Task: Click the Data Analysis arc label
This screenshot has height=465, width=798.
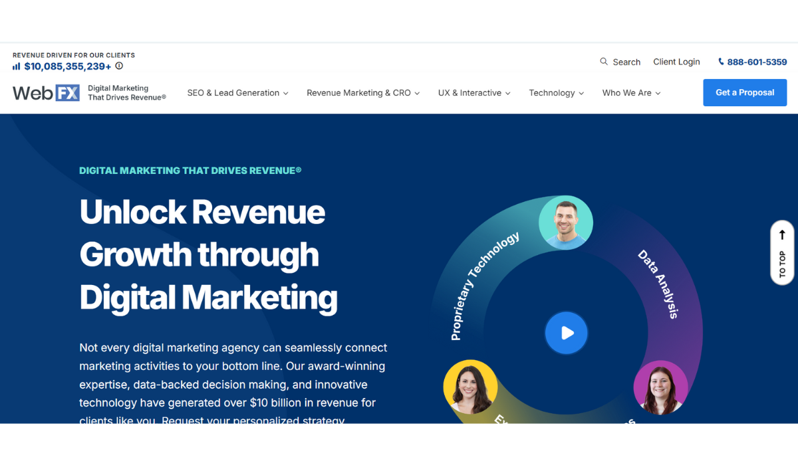Action: pyautogui.click(x=658, y=284)
